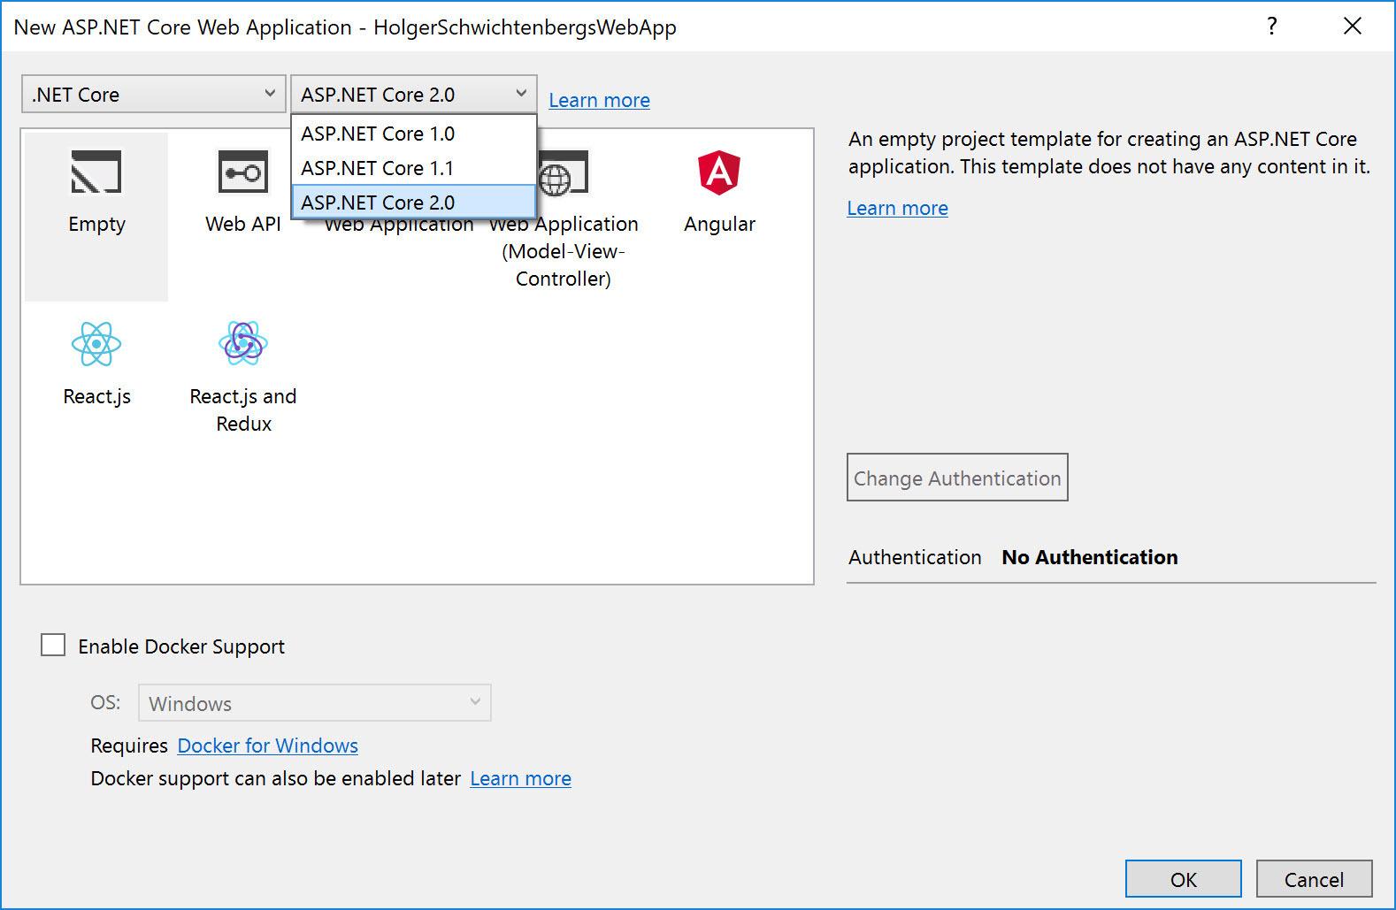This screenshot has width=1396, height=910.
Task: Open the dialog help question mark
Action: [x=1272, y=27]
